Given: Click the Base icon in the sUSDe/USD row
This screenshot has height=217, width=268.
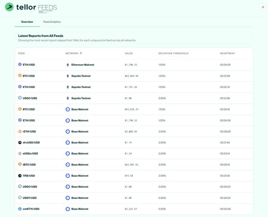Looking at the screenshot, I should (x=68, y=153).
